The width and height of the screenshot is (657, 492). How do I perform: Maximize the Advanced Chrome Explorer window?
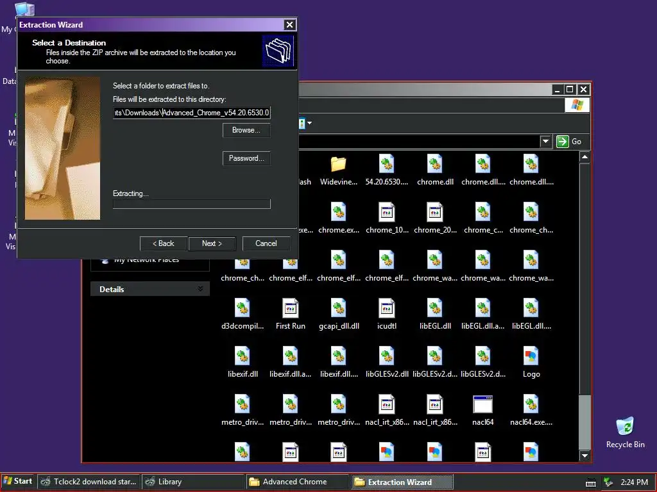click(x=570, y=89)
